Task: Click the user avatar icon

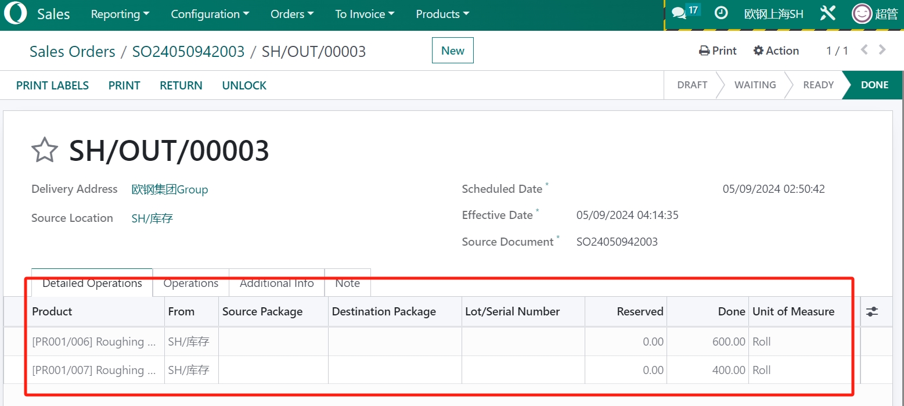Action: (862, 14)
